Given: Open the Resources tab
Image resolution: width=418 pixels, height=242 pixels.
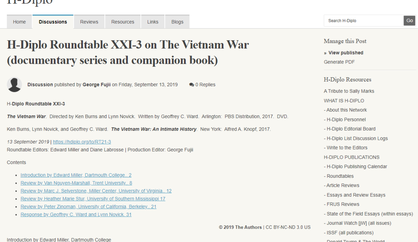Looking at the screenshot, I should [x=123, y=22].
